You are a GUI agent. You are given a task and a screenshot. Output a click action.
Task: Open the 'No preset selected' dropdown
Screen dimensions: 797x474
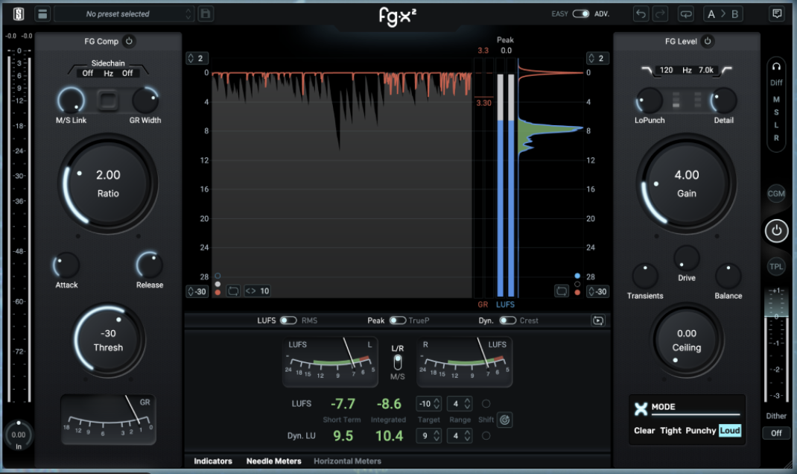(x=124, y=13)
